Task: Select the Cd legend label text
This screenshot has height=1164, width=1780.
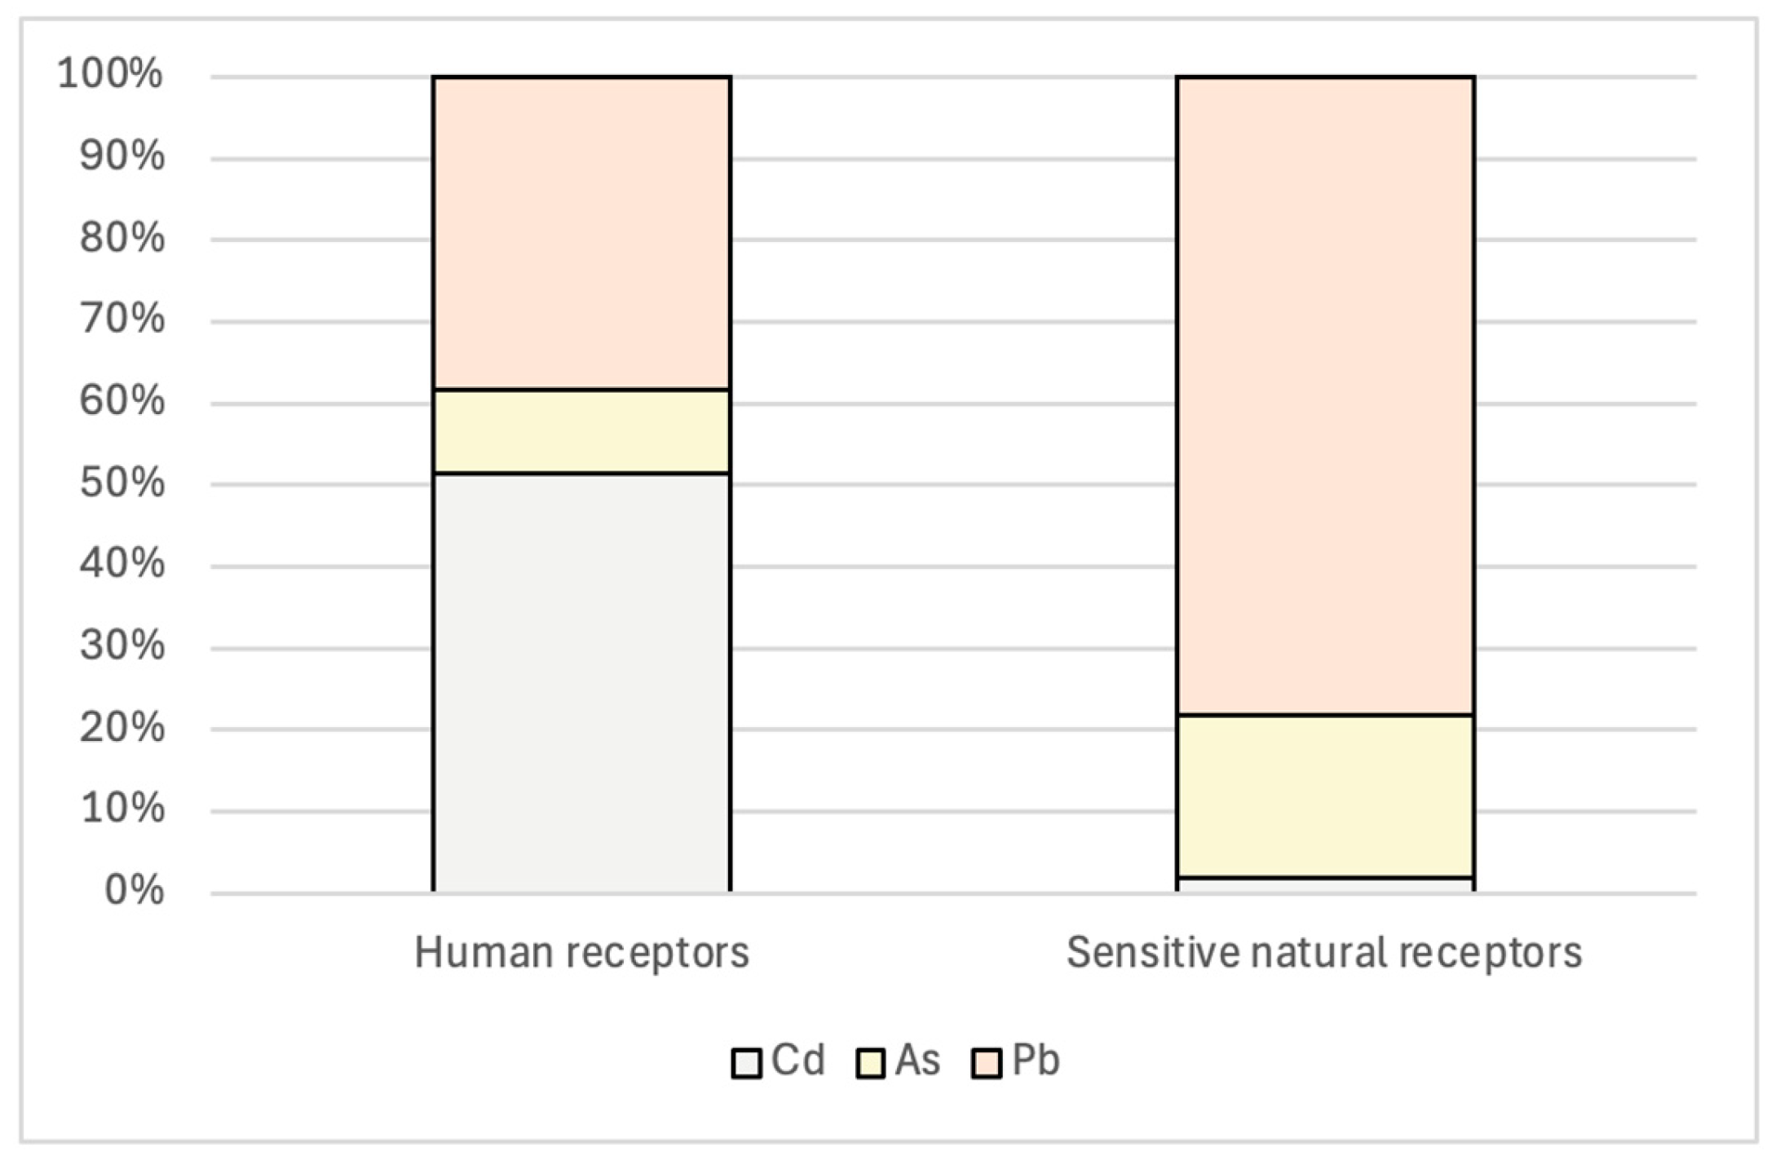Action: point(797,1060)
